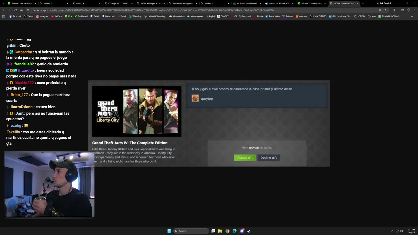This screenshot has height=235, width=418.
Task: Open the GIFs de Inframe bookmark
Action: point(340,16)
